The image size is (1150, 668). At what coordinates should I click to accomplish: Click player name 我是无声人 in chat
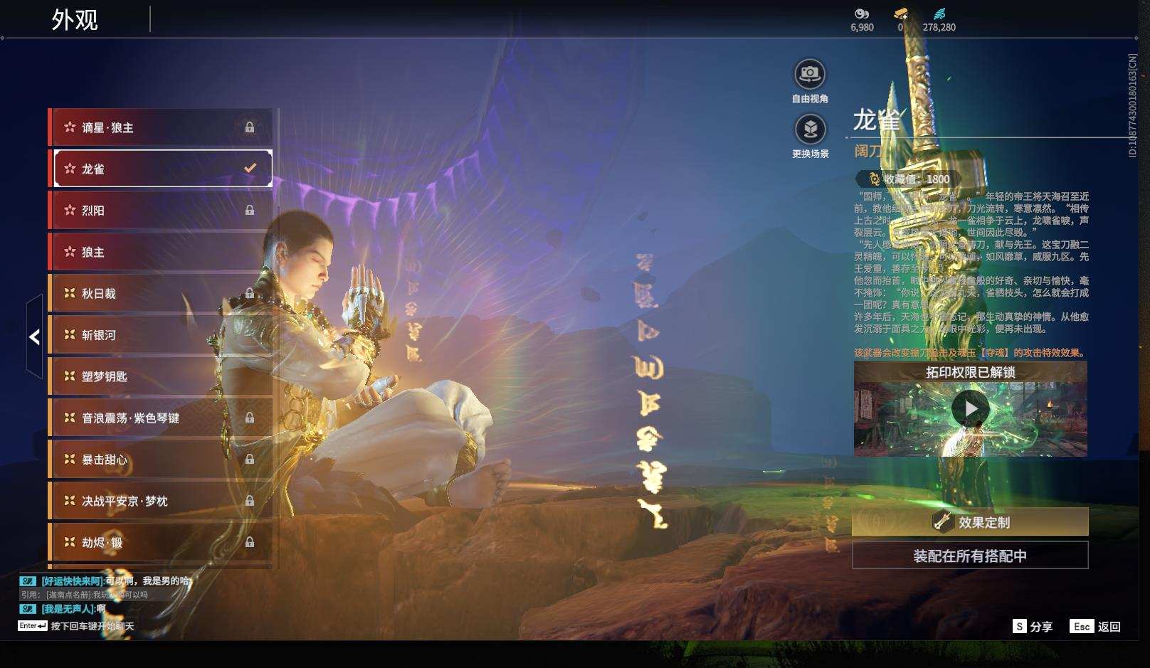(x=68, y=609)
